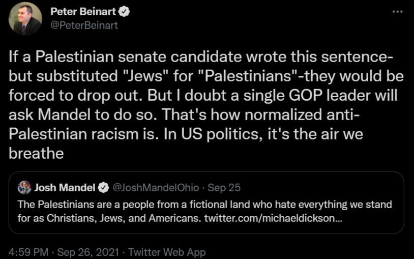
Task: Open the 4:59 PM timestamp link
Action: (27, 252)
